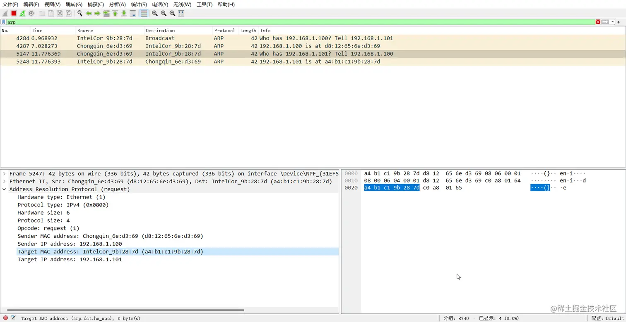The height and width of the screenshot is (322, 626).
Task: Open the filter bookmark icon
Action: (4, 22)
